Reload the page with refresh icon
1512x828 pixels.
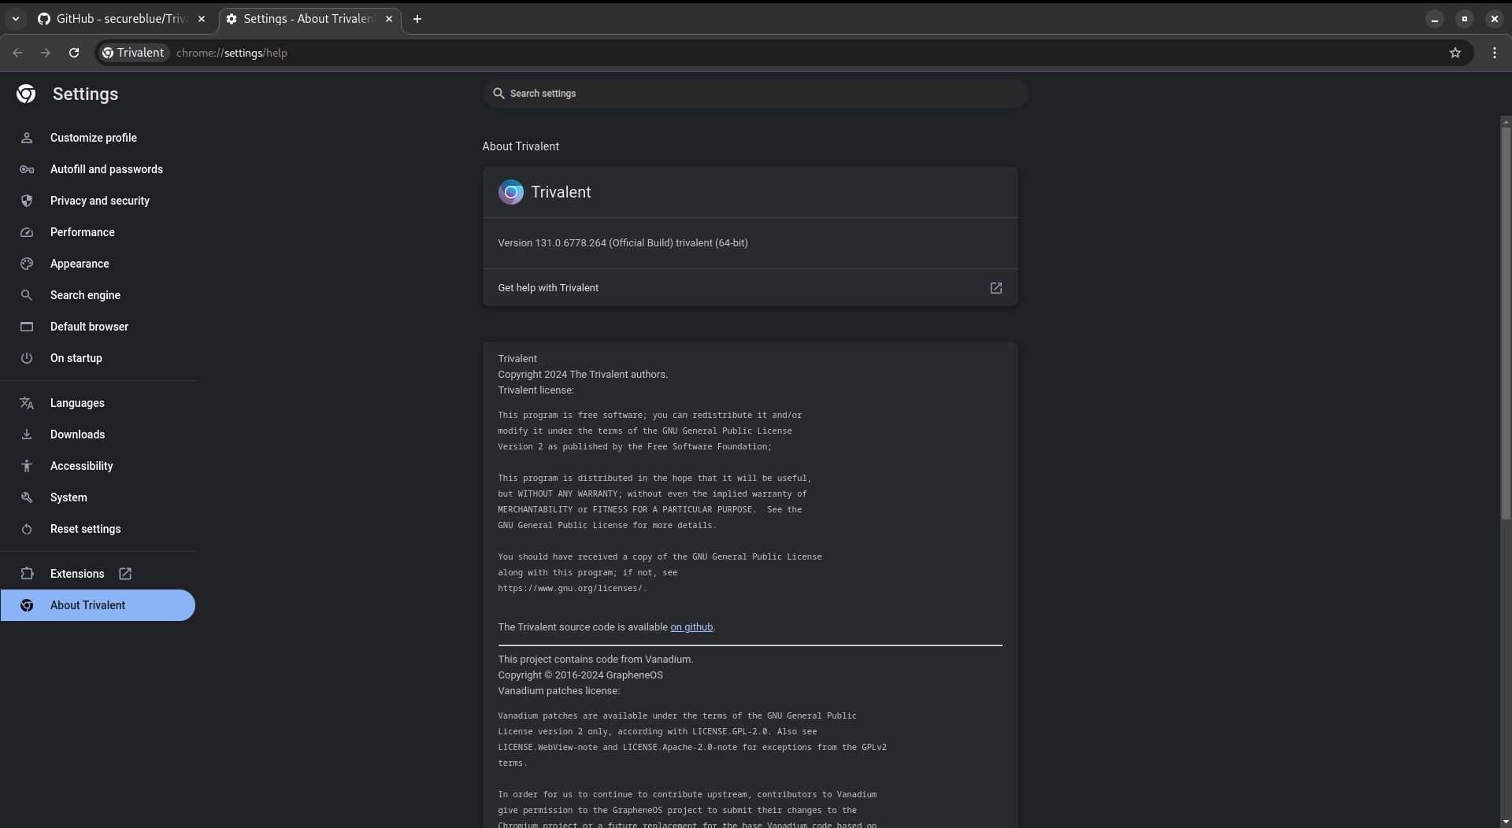(74, 53)
